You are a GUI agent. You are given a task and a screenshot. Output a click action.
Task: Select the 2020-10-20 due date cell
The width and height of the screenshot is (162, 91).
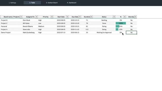(75, 23)
